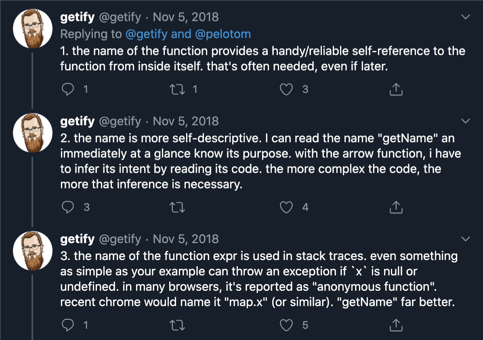The image size is (483, 340).
Task: Reply to the first tweet
Action: (69, 89)
